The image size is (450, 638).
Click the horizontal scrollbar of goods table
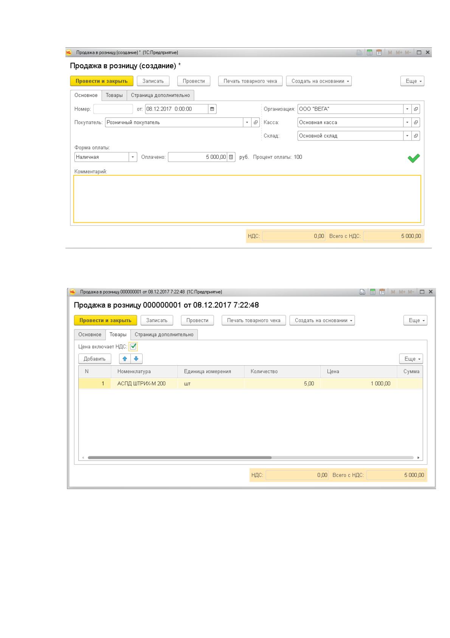[180, 457]
